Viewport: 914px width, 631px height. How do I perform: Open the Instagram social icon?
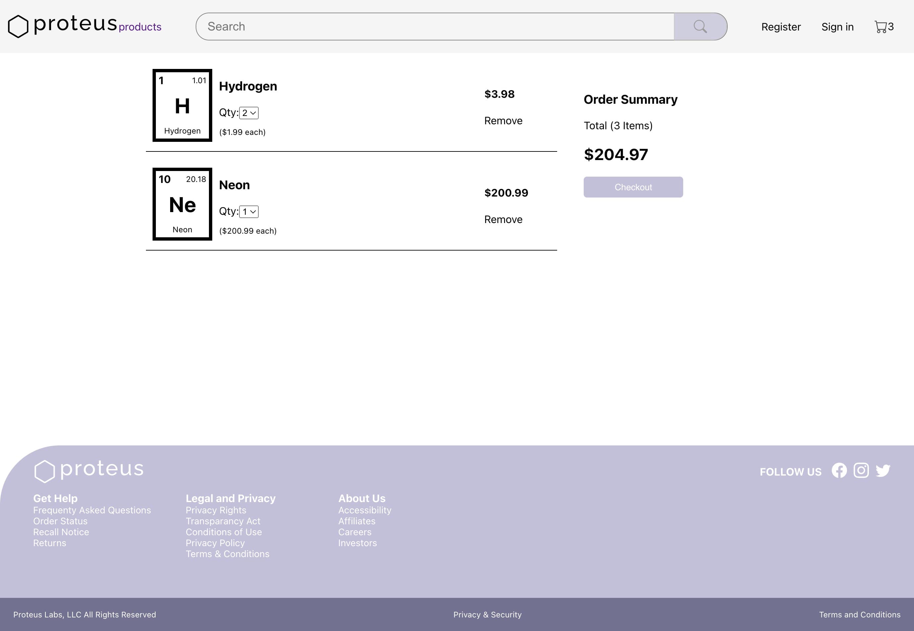pos(861,471)
